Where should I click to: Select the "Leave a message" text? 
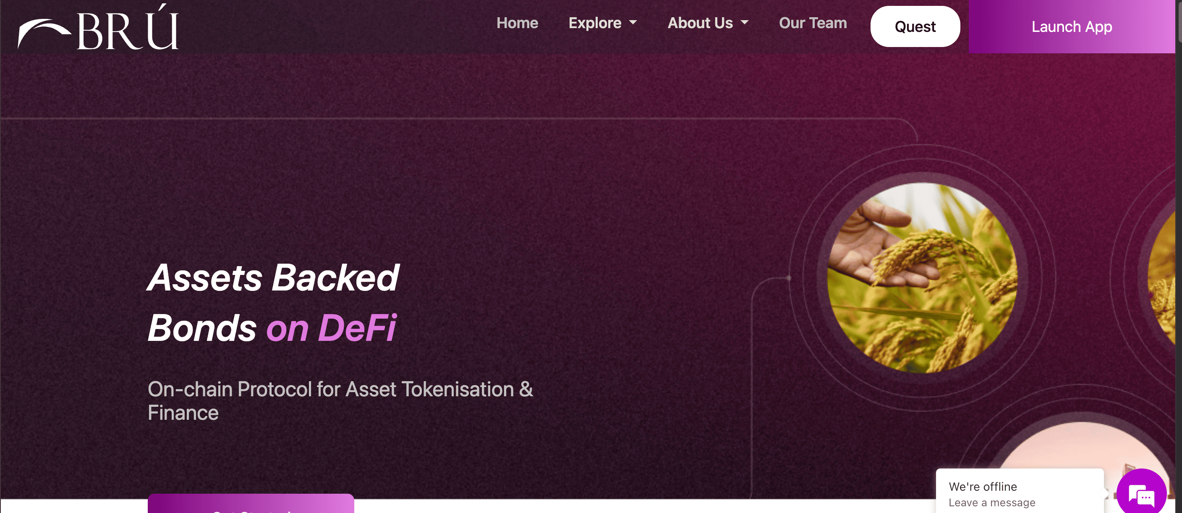pyautogui.click(x=991, y=503)
